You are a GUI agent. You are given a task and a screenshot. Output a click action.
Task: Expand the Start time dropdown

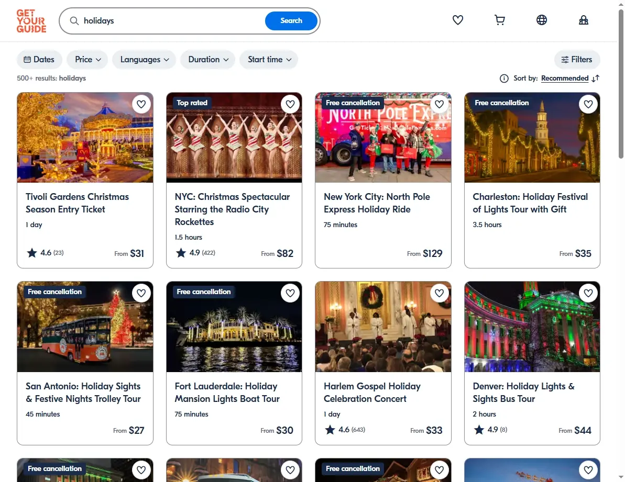tap(269, 60)
